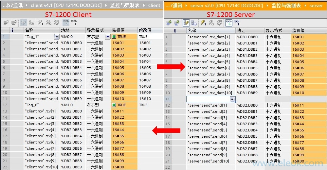Click 显示格式 column header in Client table
This screenshot has width=327, height=170.
tap(98, 30)
